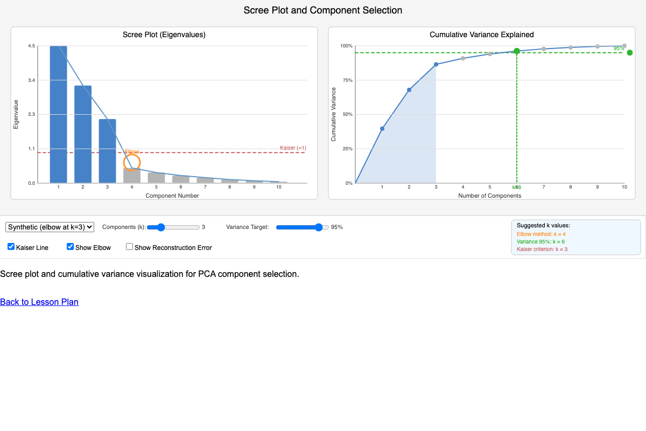The width and height of the screenshot is (646, 431).
Task: Click the Components (k) slider
Action: 173,227
